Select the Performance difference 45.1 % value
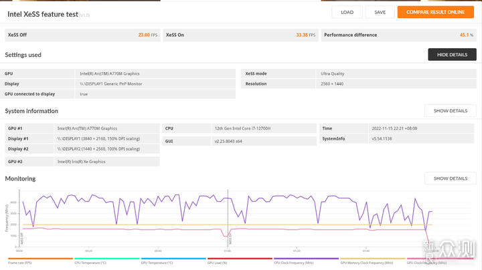 (399, 35)
